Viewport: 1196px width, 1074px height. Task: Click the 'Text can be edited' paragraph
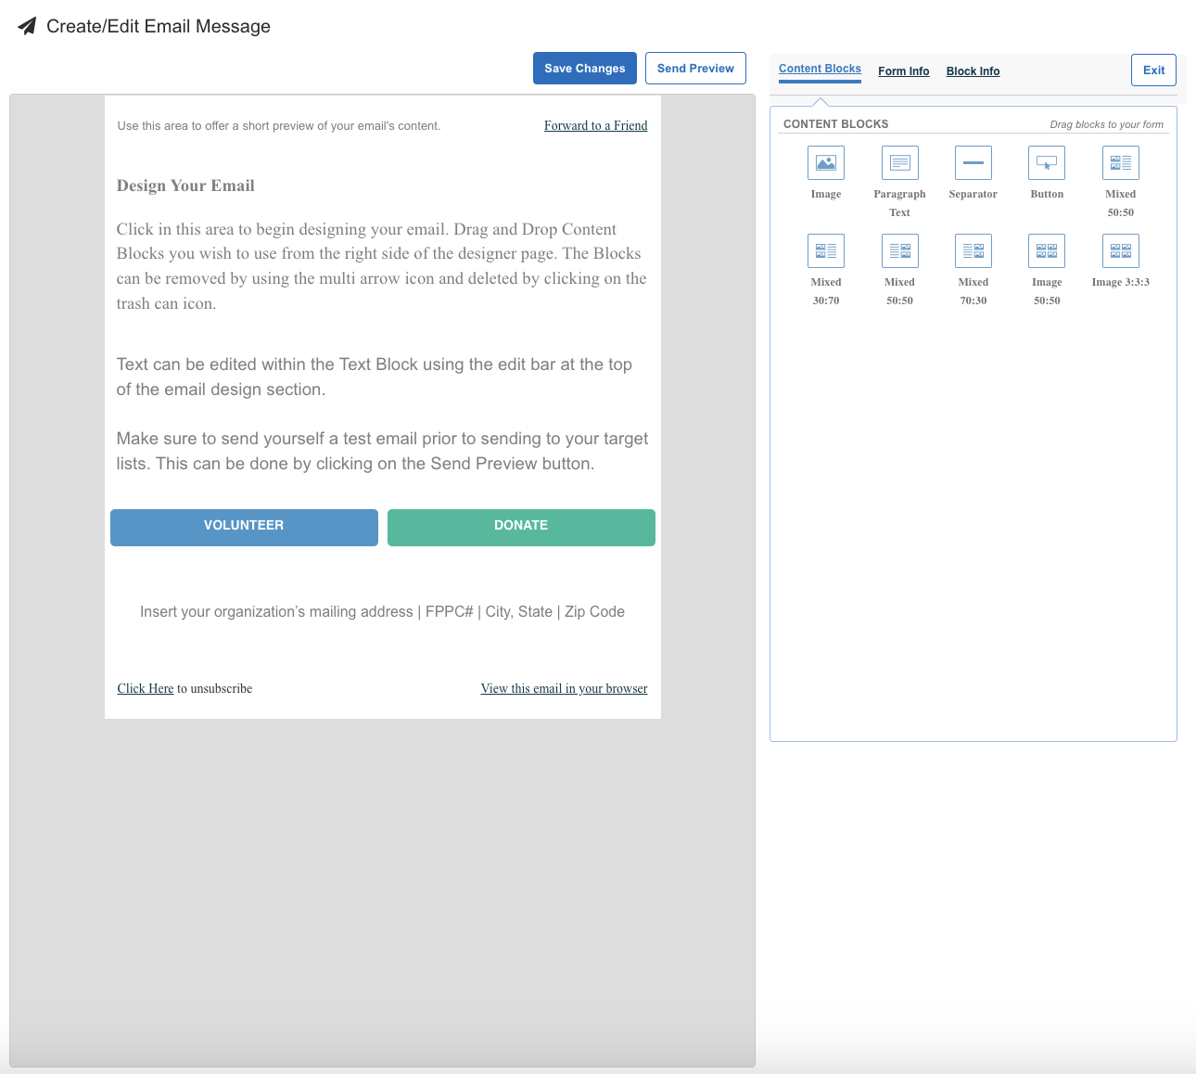[x=375, y=377]
